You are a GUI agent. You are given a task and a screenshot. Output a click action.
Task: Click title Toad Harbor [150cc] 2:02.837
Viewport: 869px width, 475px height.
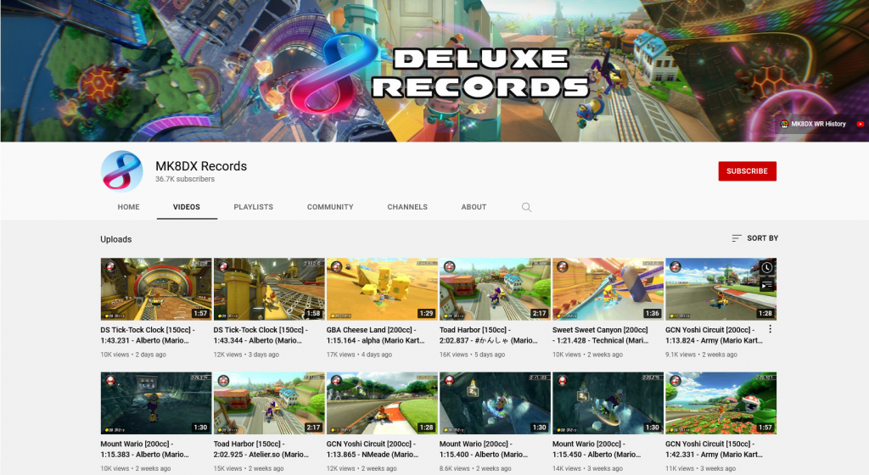[x=488, y=335]
